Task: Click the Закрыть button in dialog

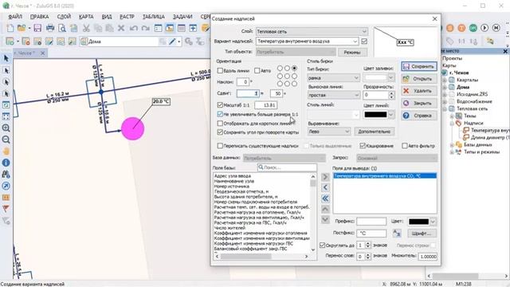Action: (419, 103)
